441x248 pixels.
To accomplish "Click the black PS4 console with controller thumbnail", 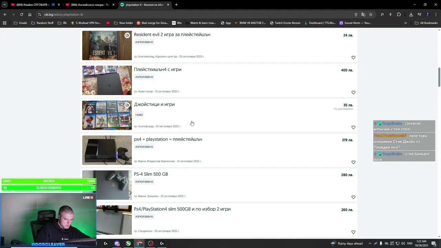I will tap(107, 150).
